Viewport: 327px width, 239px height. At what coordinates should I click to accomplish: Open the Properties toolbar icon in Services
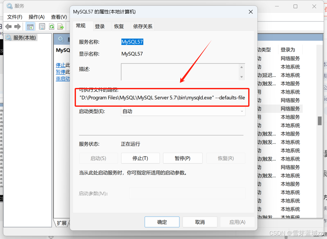tap(42, 26)
